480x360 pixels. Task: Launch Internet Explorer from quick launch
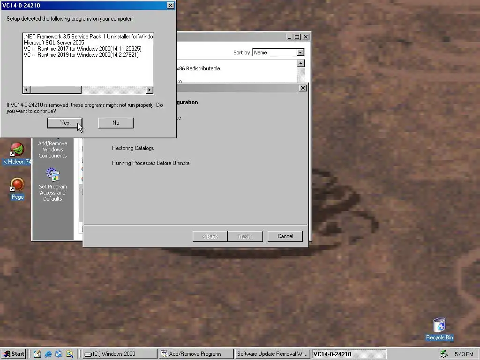[x=48, y=354]
